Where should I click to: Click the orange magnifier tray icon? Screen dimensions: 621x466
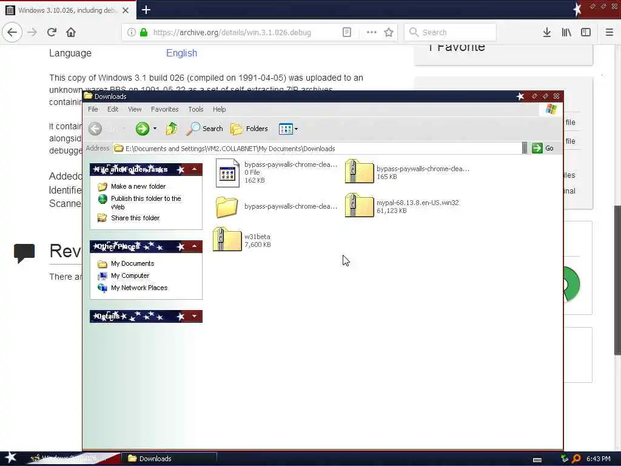pos(576,459)
